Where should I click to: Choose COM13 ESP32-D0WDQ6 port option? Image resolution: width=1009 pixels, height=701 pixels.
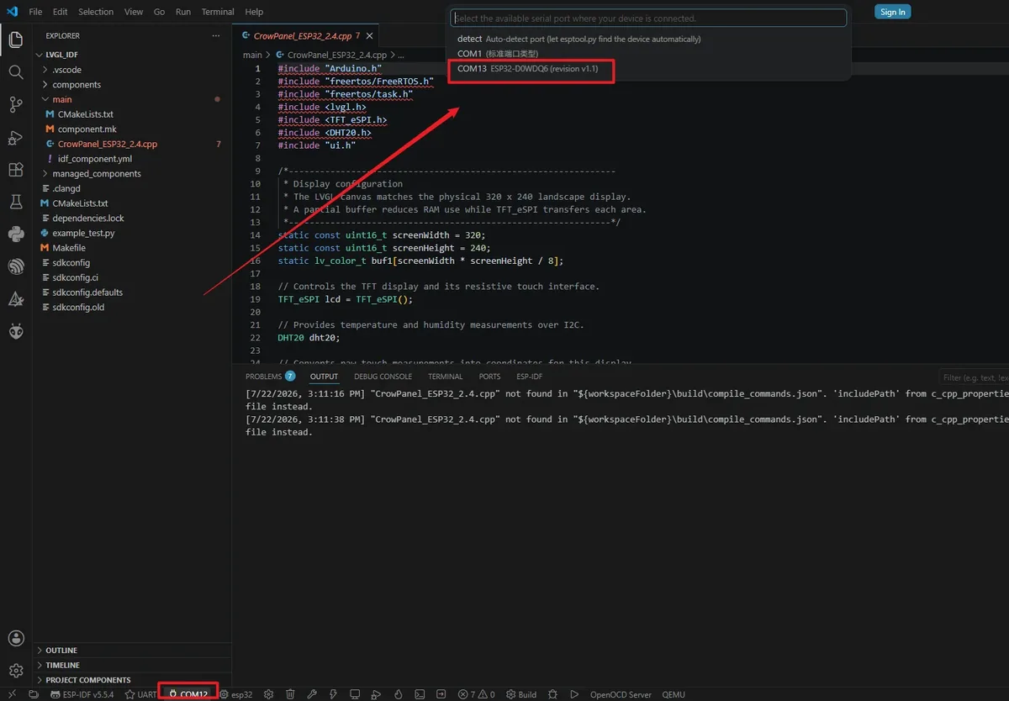point(648,68)
